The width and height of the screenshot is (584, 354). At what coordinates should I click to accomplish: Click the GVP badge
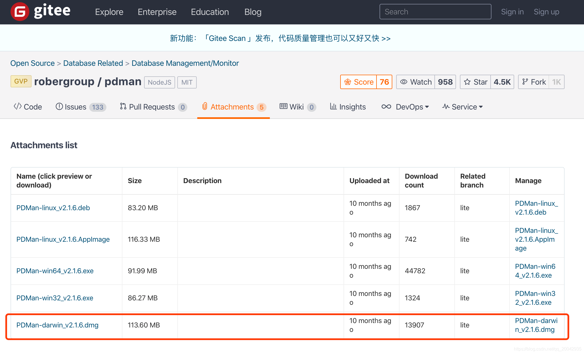[x=21, y=81]
